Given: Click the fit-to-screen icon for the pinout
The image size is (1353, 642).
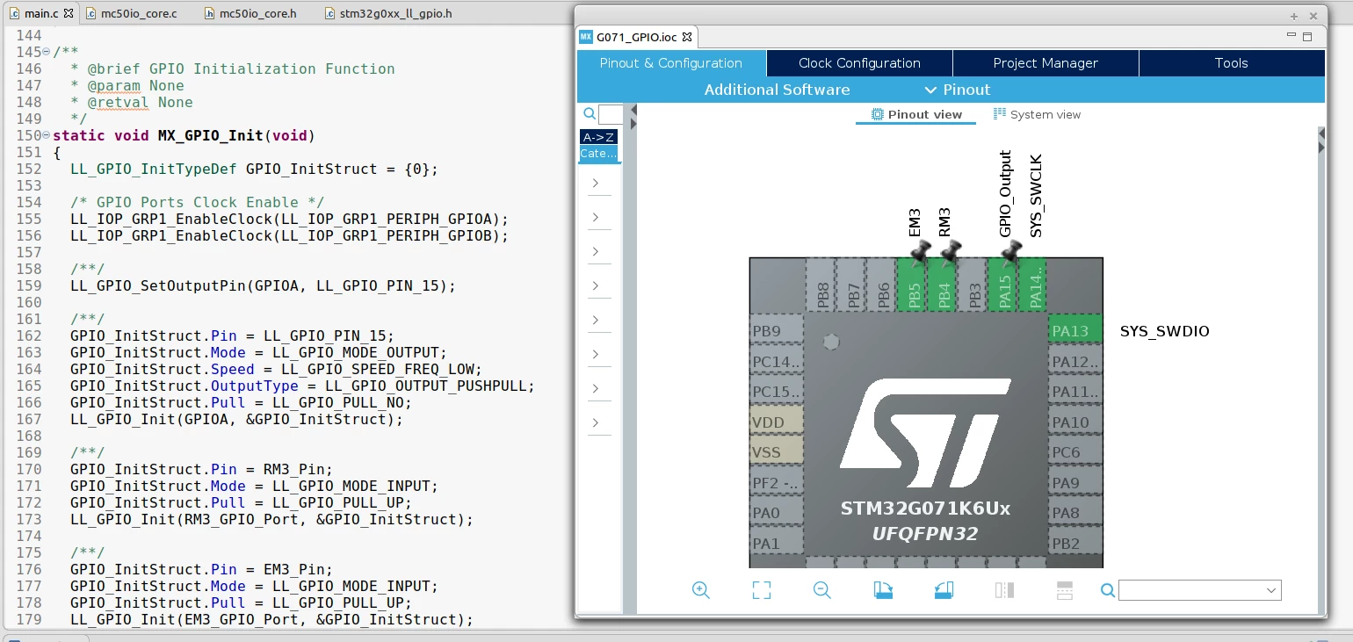Looking at the screenshot, I should point(762,590).
